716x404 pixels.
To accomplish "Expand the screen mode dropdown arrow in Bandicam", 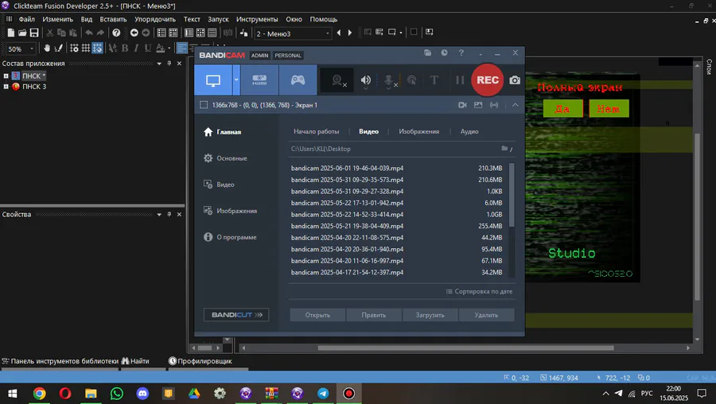I will coord(236,80).
